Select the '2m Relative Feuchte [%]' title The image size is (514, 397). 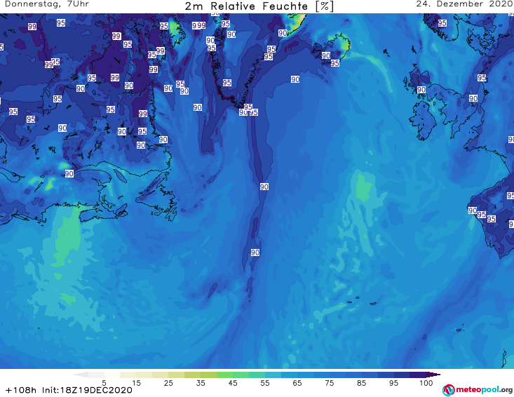259,6
